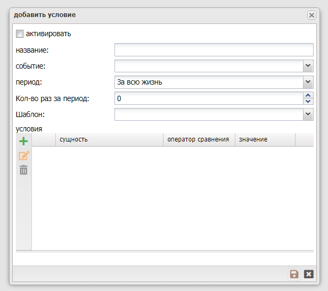Increase Кол-во раз за период value
This screenshot has width=328, height=291.
tap(308, 95)
